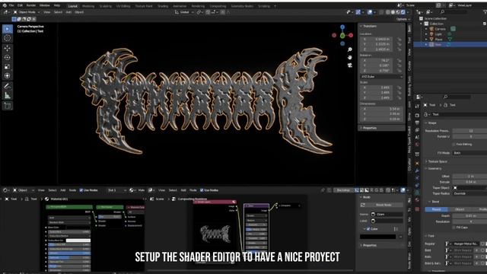Open the File menu
The image size is (487, 274).
tap(11, 5)
